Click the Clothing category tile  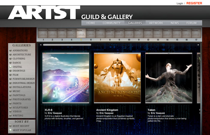click(62, 33)
